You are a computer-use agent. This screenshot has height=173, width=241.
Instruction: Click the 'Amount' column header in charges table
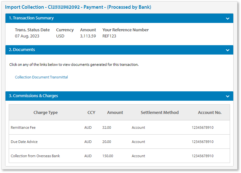[x=115, y=113]
